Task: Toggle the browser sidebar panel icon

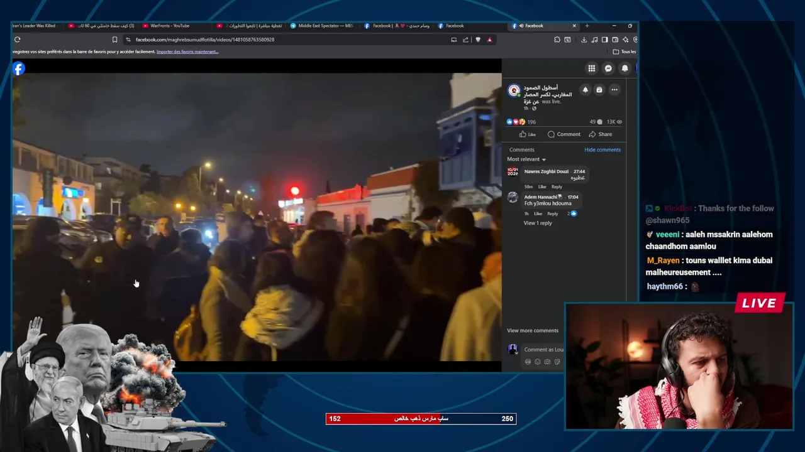Action: pos(604,40)
